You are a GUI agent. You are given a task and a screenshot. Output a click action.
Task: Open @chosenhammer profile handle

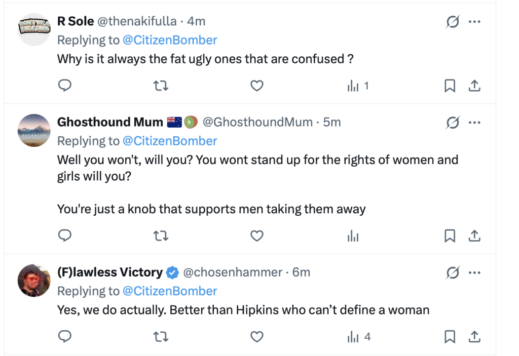(232, 272)
